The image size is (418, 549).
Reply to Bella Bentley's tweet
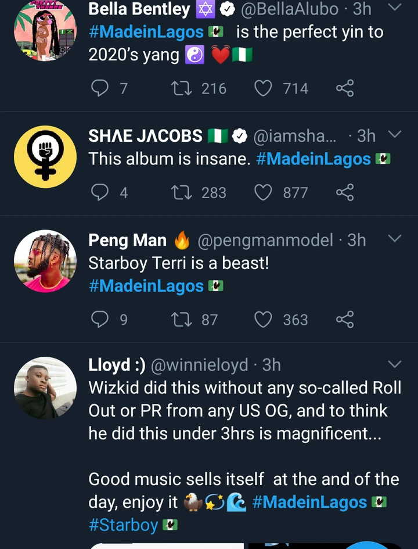(100, 88)
